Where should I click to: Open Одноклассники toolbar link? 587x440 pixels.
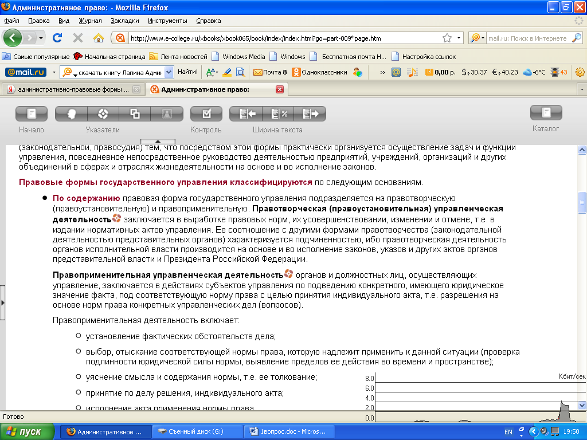(x=320, y=72)
